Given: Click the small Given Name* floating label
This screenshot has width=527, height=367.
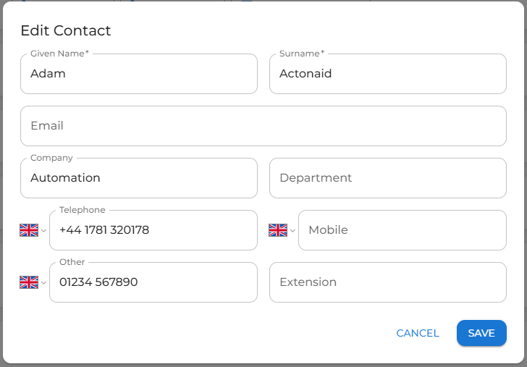Looking at the screenshot, I should click(59, 54).
